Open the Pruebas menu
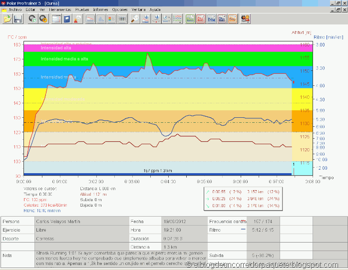The width and height of the screenshot is (348, 270). click(x=82, y=10)
